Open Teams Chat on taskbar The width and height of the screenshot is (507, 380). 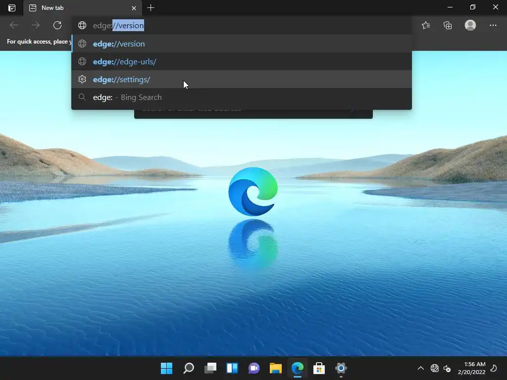pos(254,368)
